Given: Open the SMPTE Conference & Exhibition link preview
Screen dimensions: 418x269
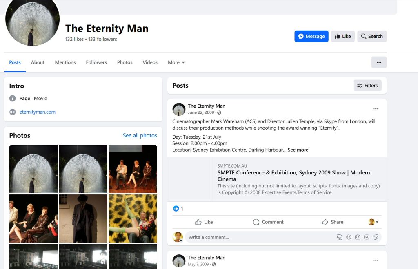Looking at the screenshot, I should [277, 179].
